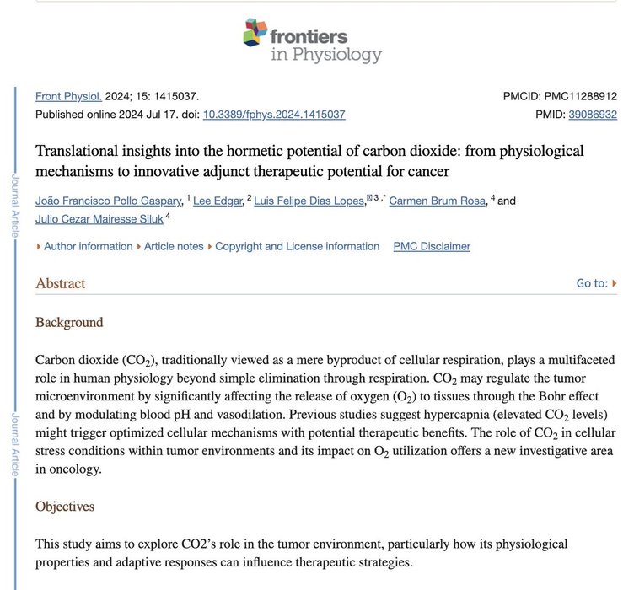Image resolution: width=634 pixels, height=590 pixels.
Task: Select author Luis Felipe Dias Lopes
Action: coord(309,201)
